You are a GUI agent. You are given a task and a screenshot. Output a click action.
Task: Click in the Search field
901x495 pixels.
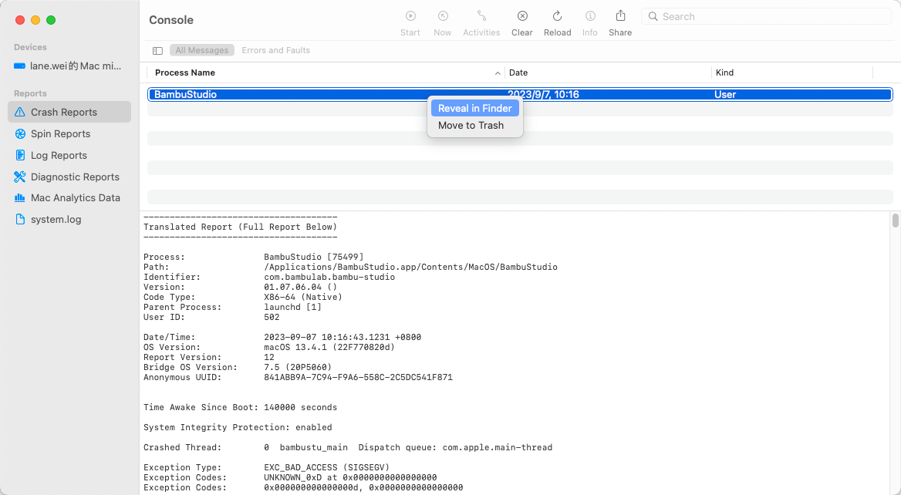[x=767, y=17]
